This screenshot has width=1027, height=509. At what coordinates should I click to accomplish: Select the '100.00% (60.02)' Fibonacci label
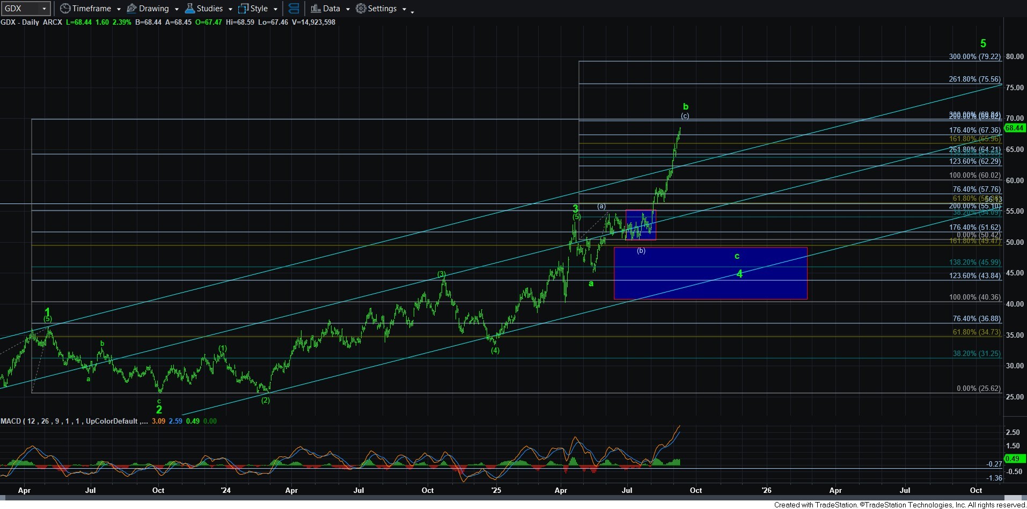[x=974, y=175]
